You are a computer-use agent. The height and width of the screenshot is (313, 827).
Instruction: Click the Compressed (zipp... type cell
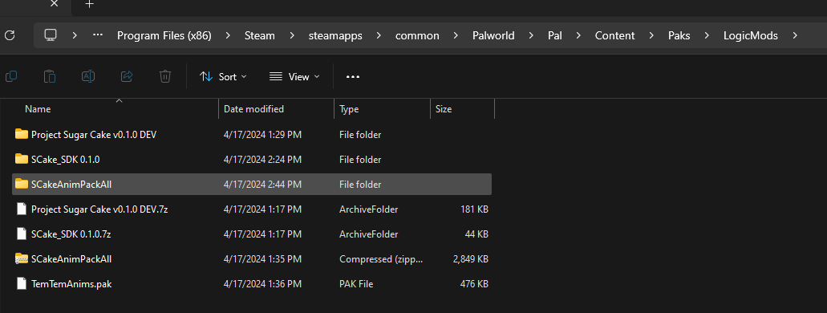[x=381, y=259]
